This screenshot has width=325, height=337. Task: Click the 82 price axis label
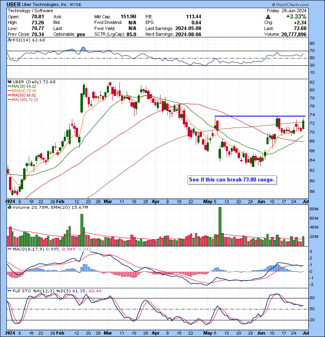[312, 82]
